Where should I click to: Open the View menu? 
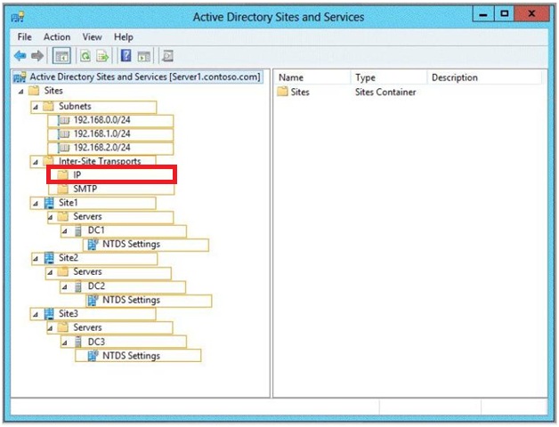click(92, 37)
